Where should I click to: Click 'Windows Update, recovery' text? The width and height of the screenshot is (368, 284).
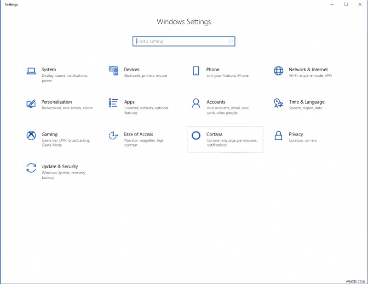point(63,173)
